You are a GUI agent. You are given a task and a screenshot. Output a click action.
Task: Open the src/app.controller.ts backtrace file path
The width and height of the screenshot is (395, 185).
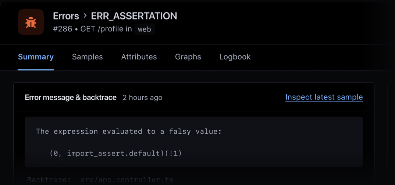pos(127,180)
